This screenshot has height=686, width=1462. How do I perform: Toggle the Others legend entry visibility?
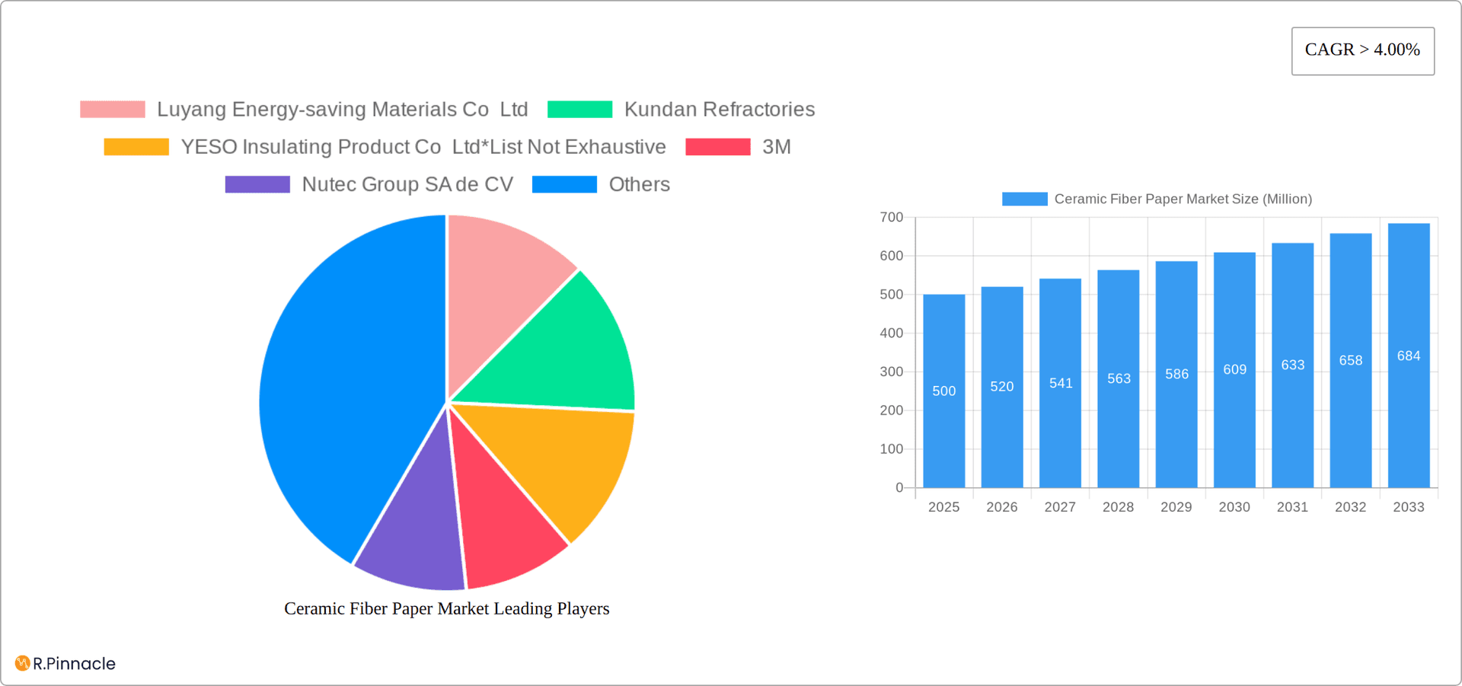coord(639,183)
